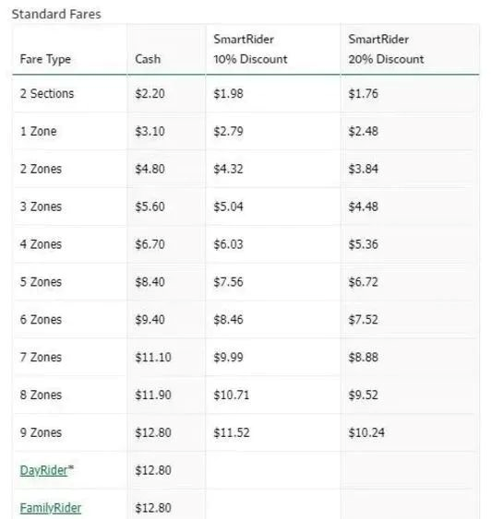Select the 2 Sections fare type cell
This screenshot has height=519, width=491.
click(47, 94)
